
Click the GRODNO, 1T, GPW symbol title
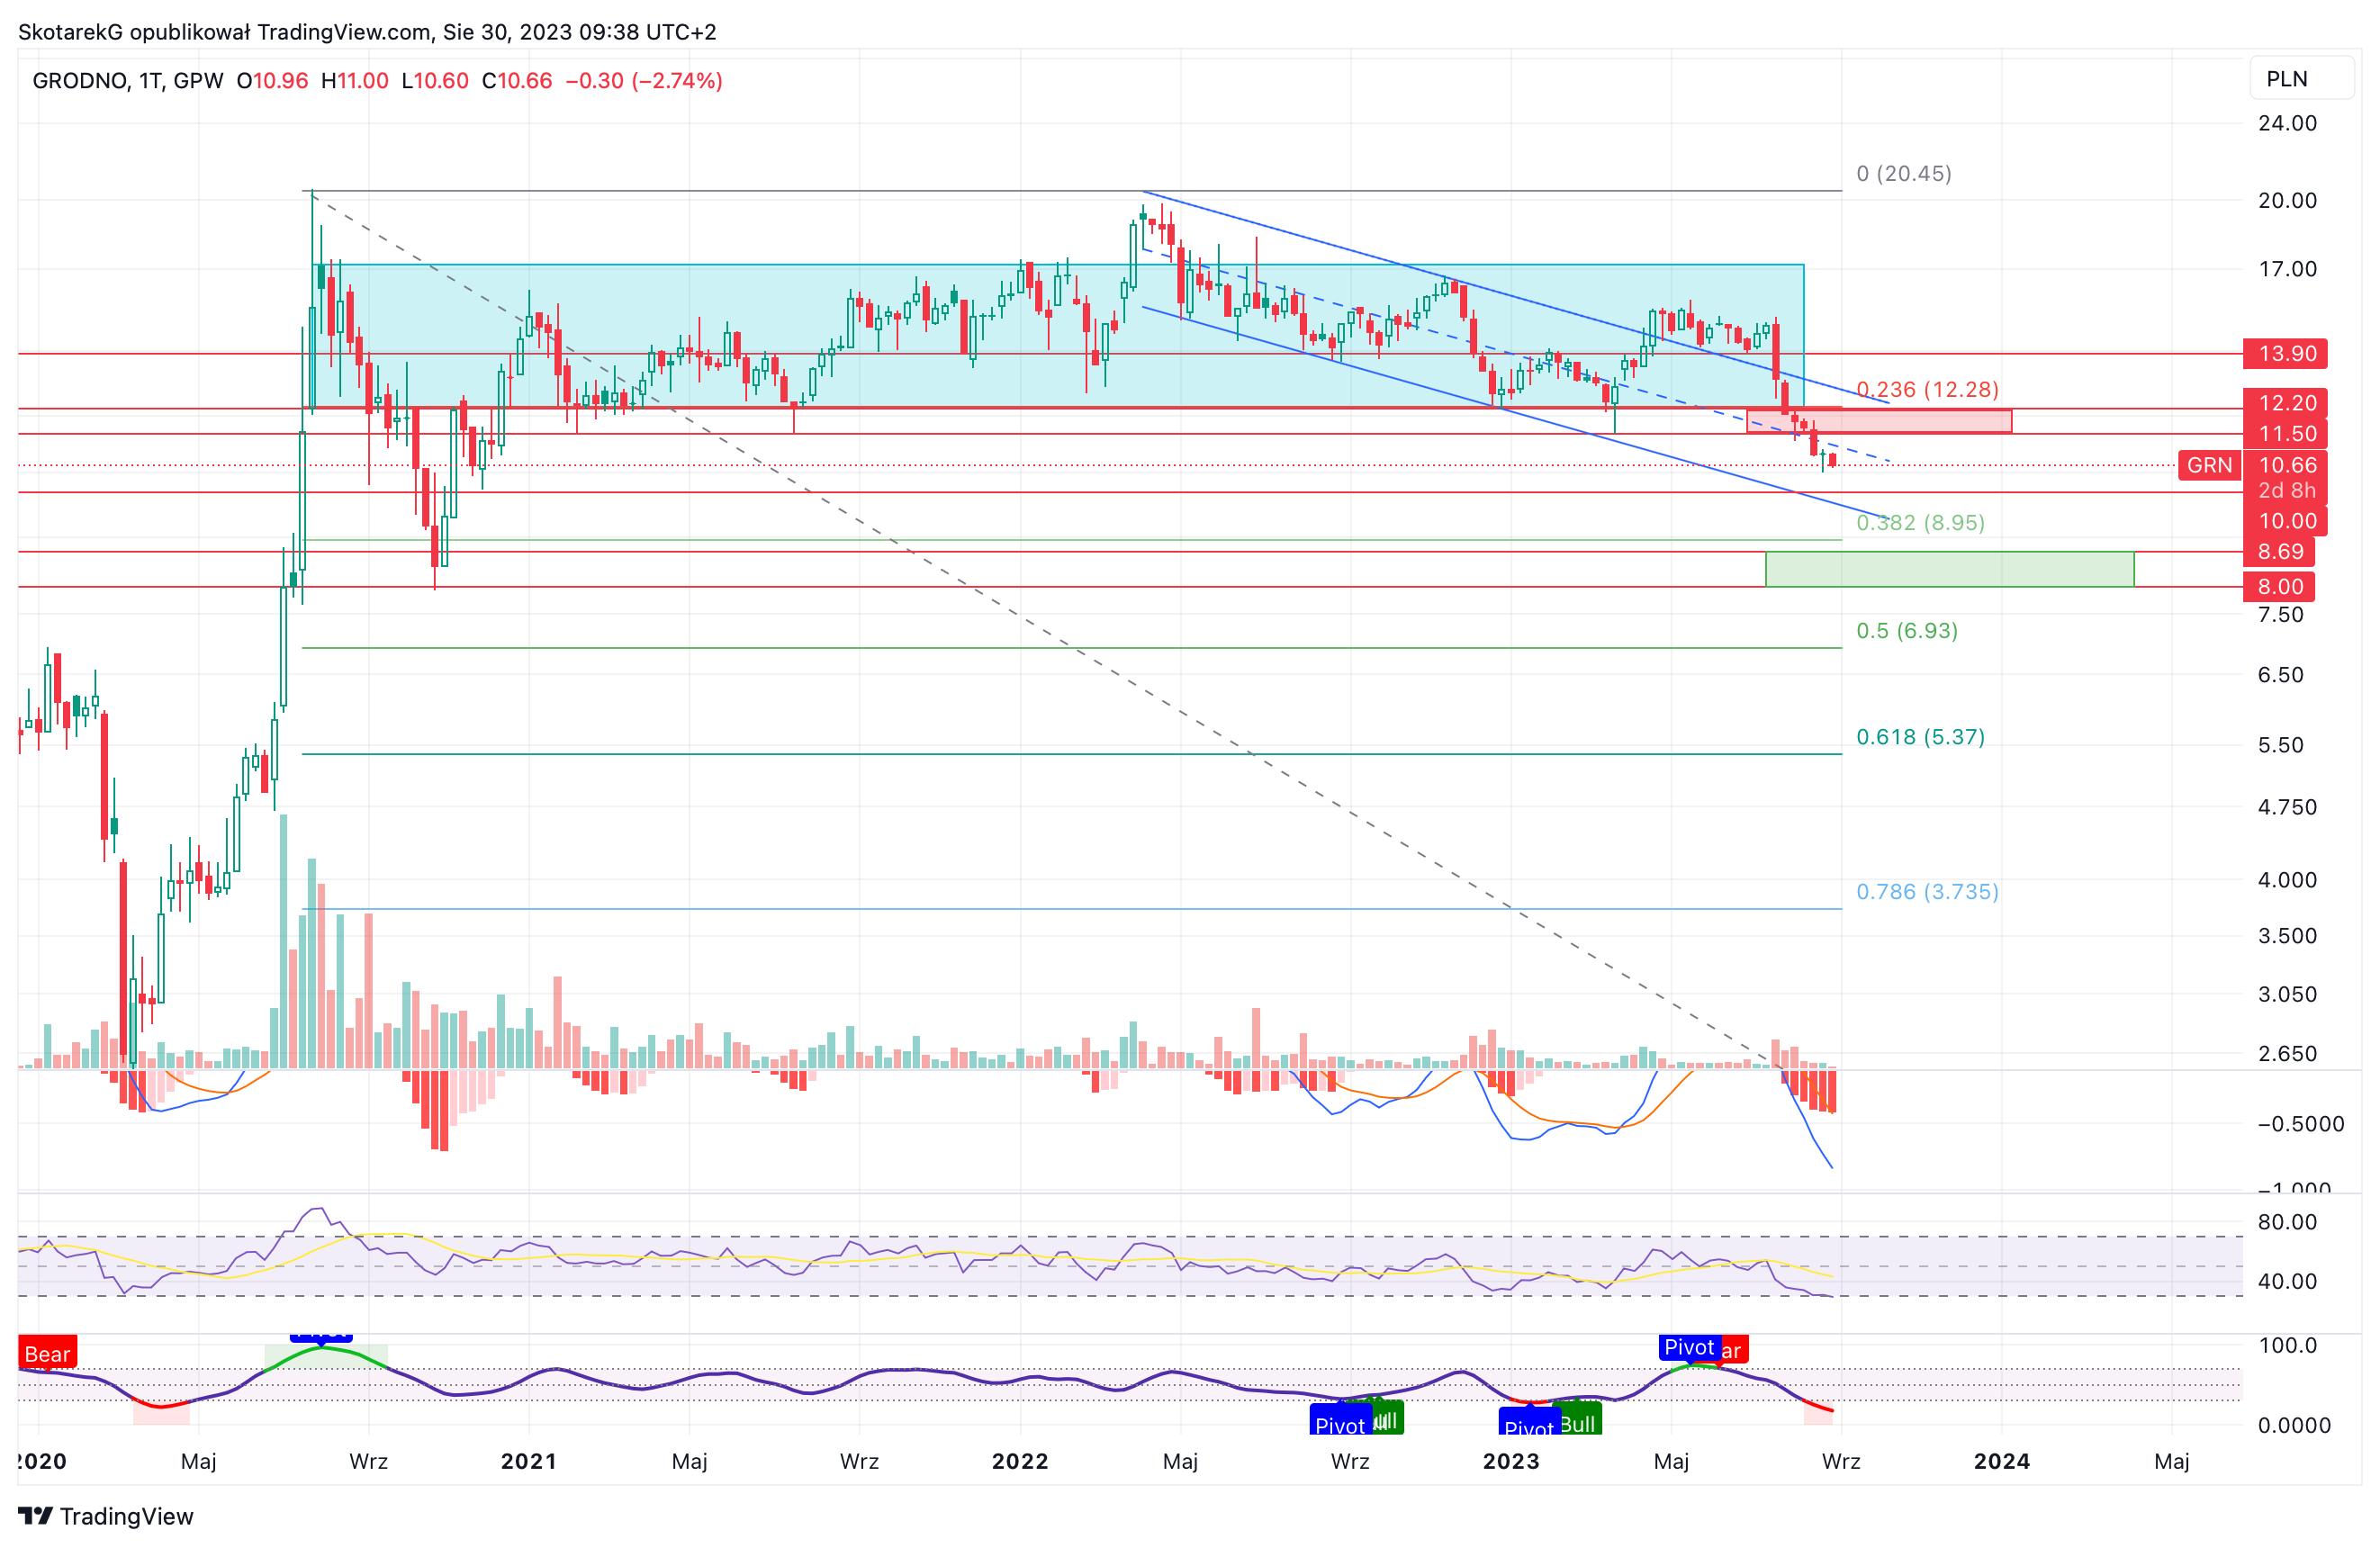pos(128,80)
